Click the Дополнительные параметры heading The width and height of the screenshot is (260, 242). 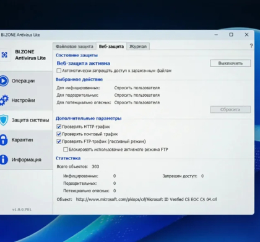pos(89,119)
